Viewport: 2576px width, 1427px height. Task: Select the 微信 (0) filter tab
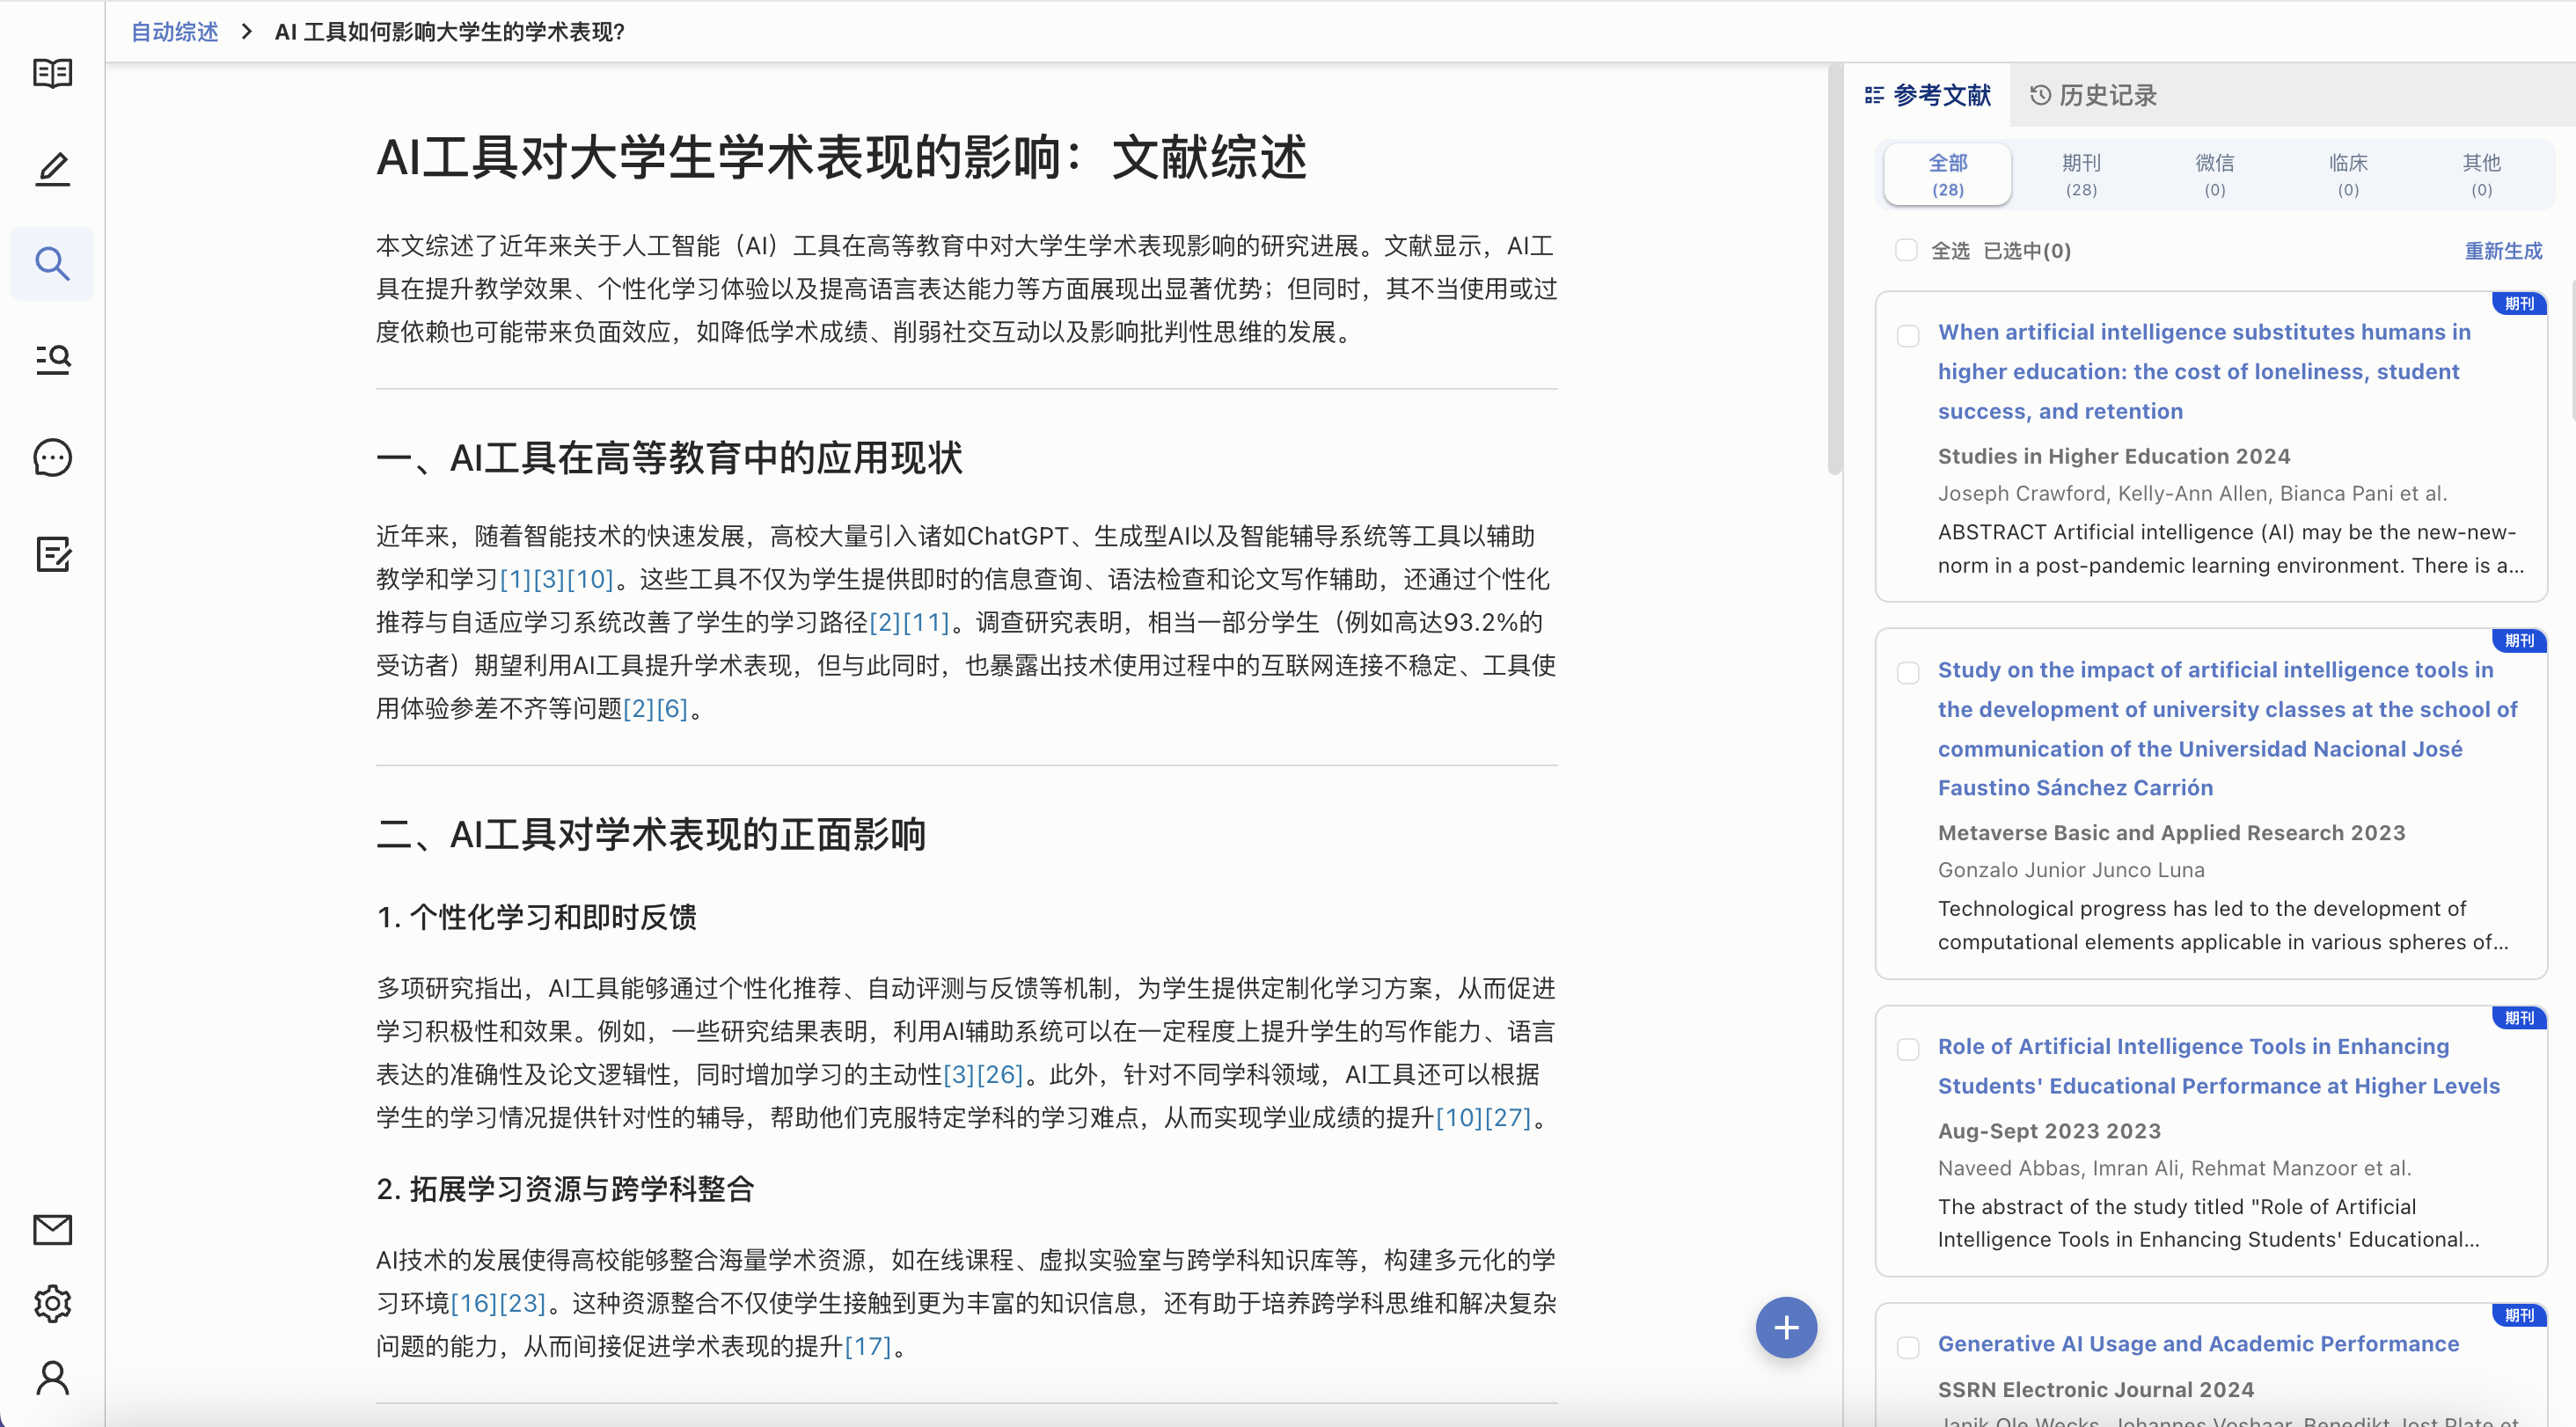(x=2214, y=174)
